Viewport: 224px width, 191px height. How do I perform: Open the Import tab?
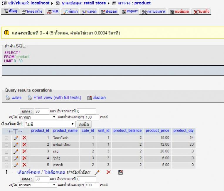click(129, 11)
